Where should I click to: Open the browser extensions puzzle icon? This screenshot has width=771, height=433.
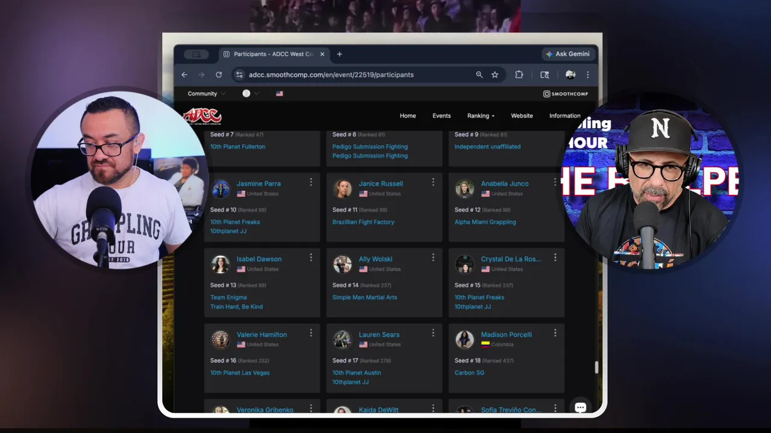519,75
